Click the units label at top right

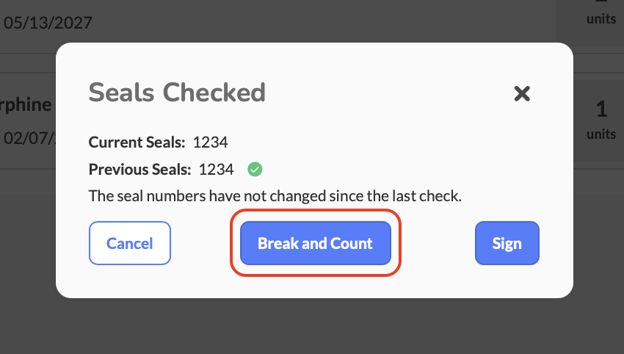pyautogui.click(x=601, y=19)
